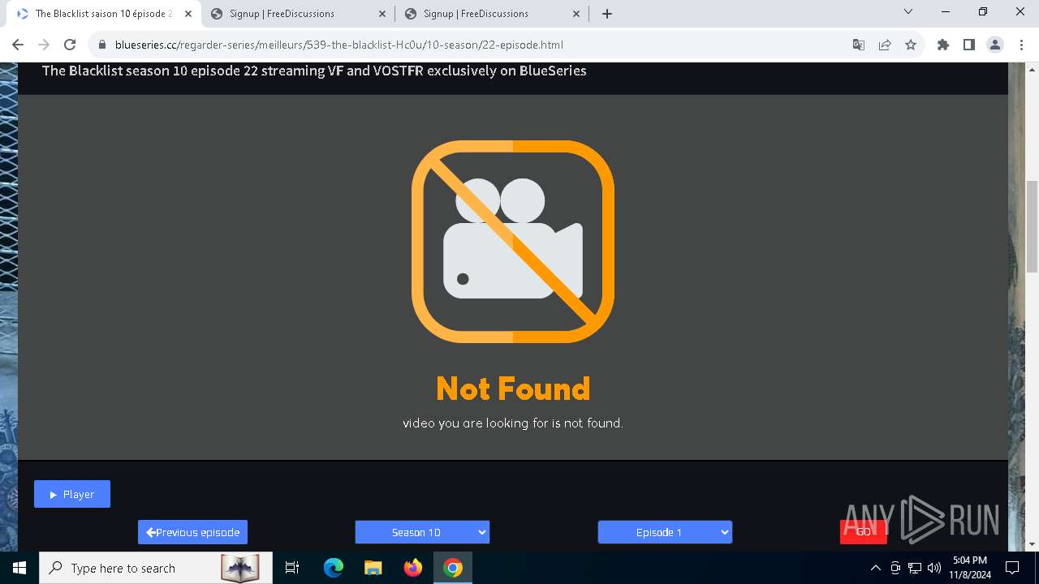
Task: Switch to The Blacklist saison 10 tab
Action: click(x=104, y=14)
